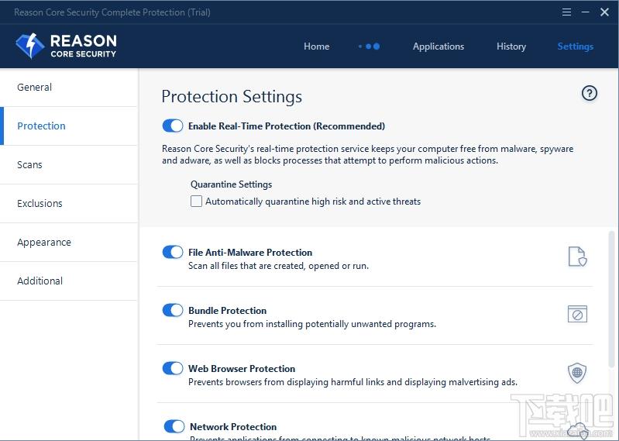Click the scanning dots indicator in navigation

click(x=369, y=47)
